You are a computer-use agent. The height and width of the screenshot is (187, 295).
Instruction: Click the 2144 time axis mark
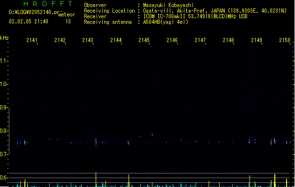click(116, 40)
